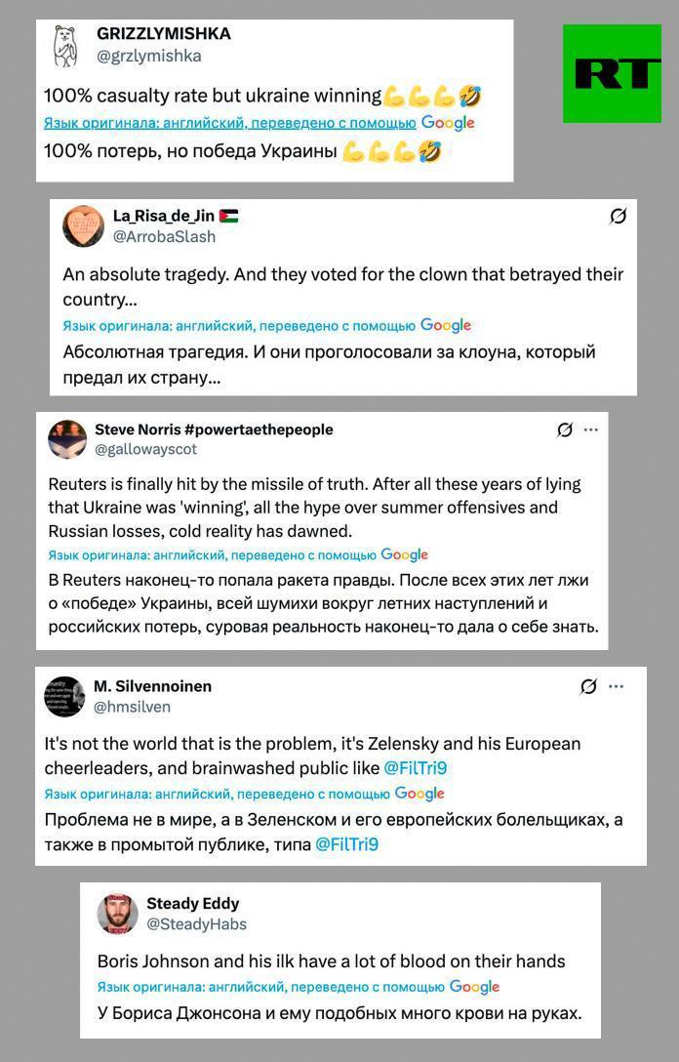This screenshot has width=679, height=1062.
Task: Click the Grok icon on La_Risa_de_Jin's tweet
Action: click(618, 217)
